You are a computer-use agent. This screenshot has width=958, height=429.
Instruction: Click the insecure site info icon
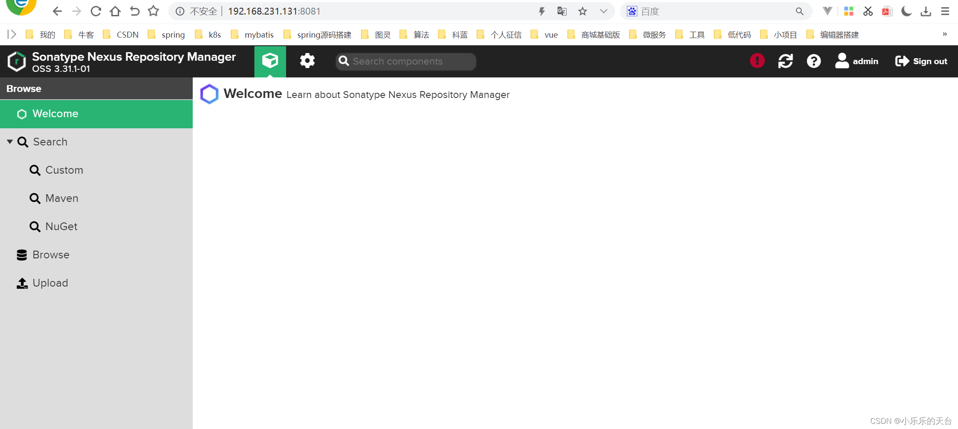pyautogui.click(x=180, y=12)
